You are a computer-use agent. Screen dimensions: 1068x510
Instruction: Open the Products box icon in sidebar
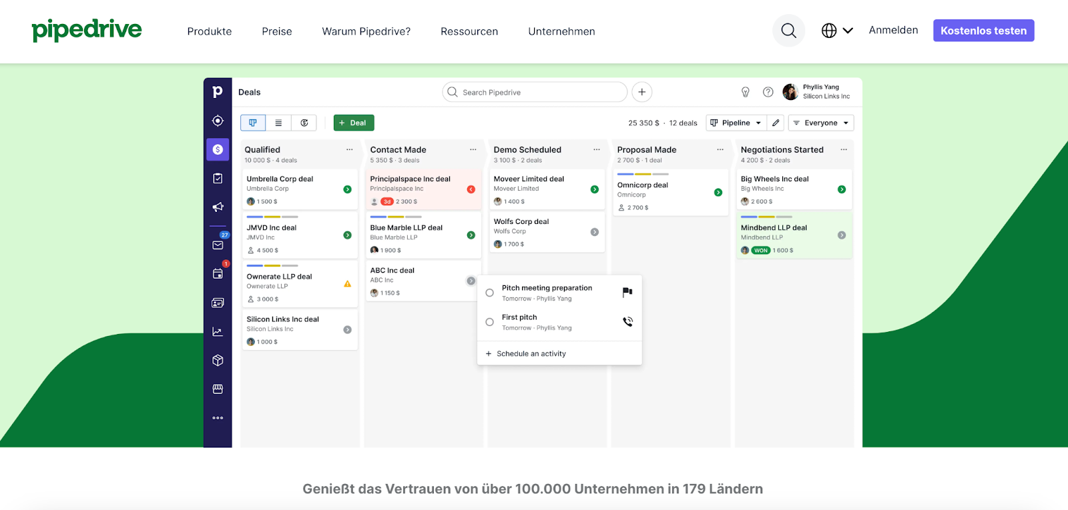click(218, 360)
